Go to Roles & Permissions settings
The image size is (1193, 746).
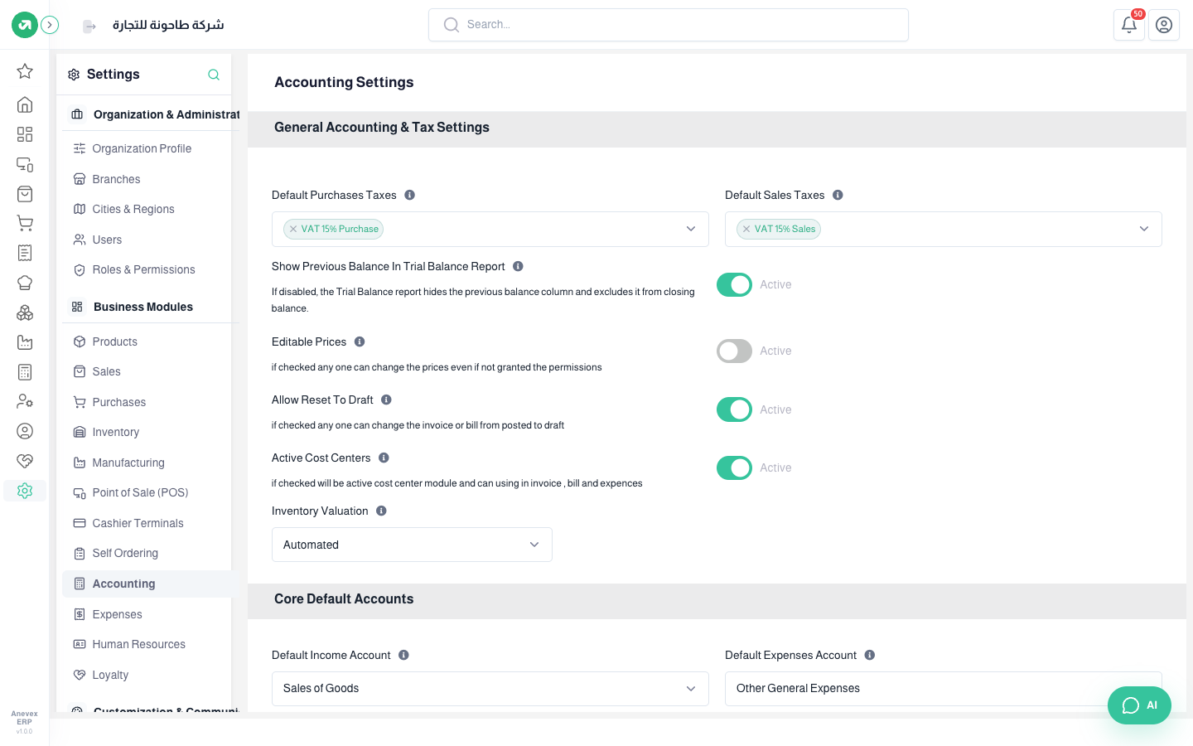[x=143, y=269]
